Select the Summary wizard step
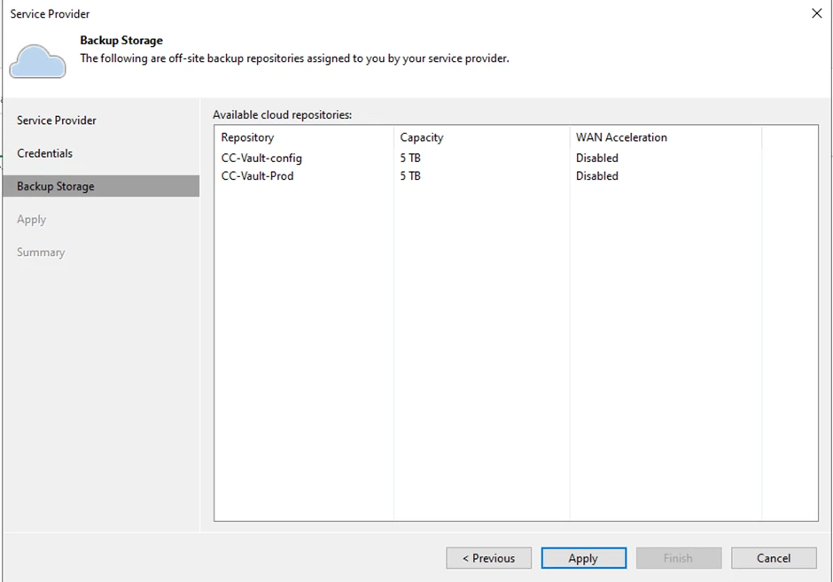833x582 pixels. tap(41, 252)
